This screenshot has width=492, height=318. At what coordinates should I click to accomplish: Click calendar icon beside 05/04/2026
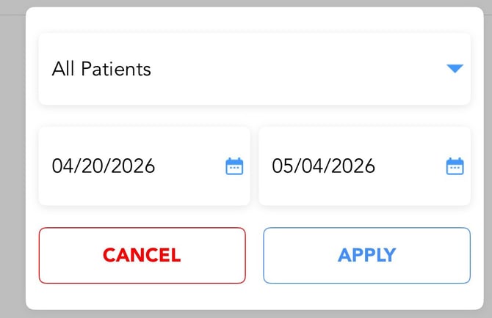coord(455,166)
